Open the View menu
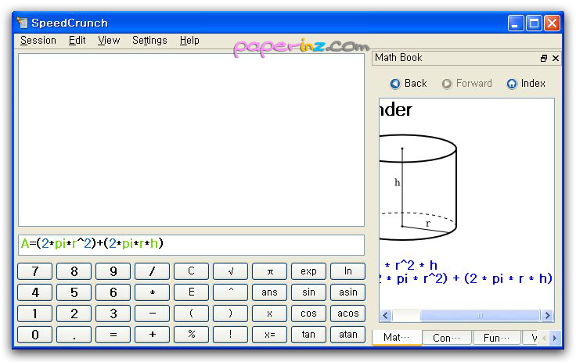This screenshot has height=362, width=576. (109, 41)
